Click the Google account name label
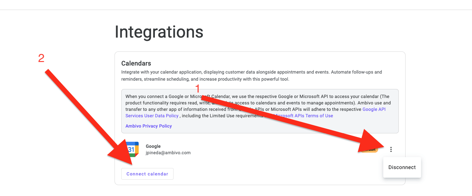 pyautogui.click(x=153, y=146)
